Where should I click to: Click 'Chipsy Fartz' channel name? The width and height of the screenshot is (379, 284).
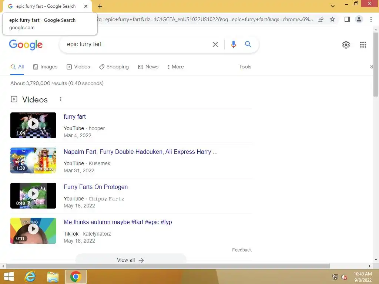point(106,199)
